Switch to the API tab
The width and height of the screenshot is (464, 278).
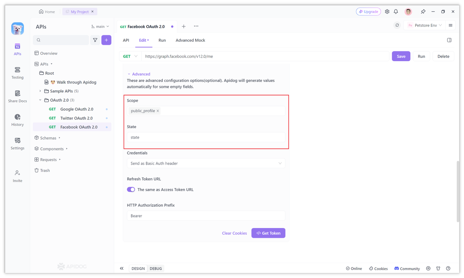tap(126, 40)
